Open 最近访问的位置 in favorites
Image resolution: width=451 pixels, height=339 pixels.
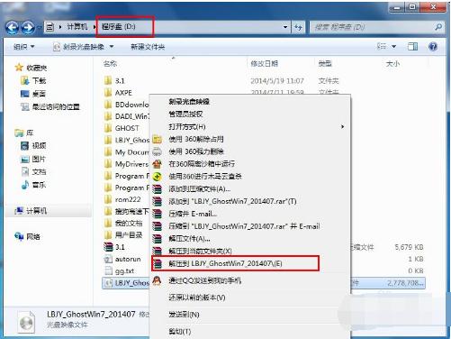coord(50,106)
